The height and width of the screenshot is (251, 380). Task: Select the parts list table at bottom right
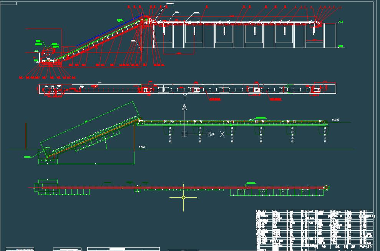[x=314, y=230]
